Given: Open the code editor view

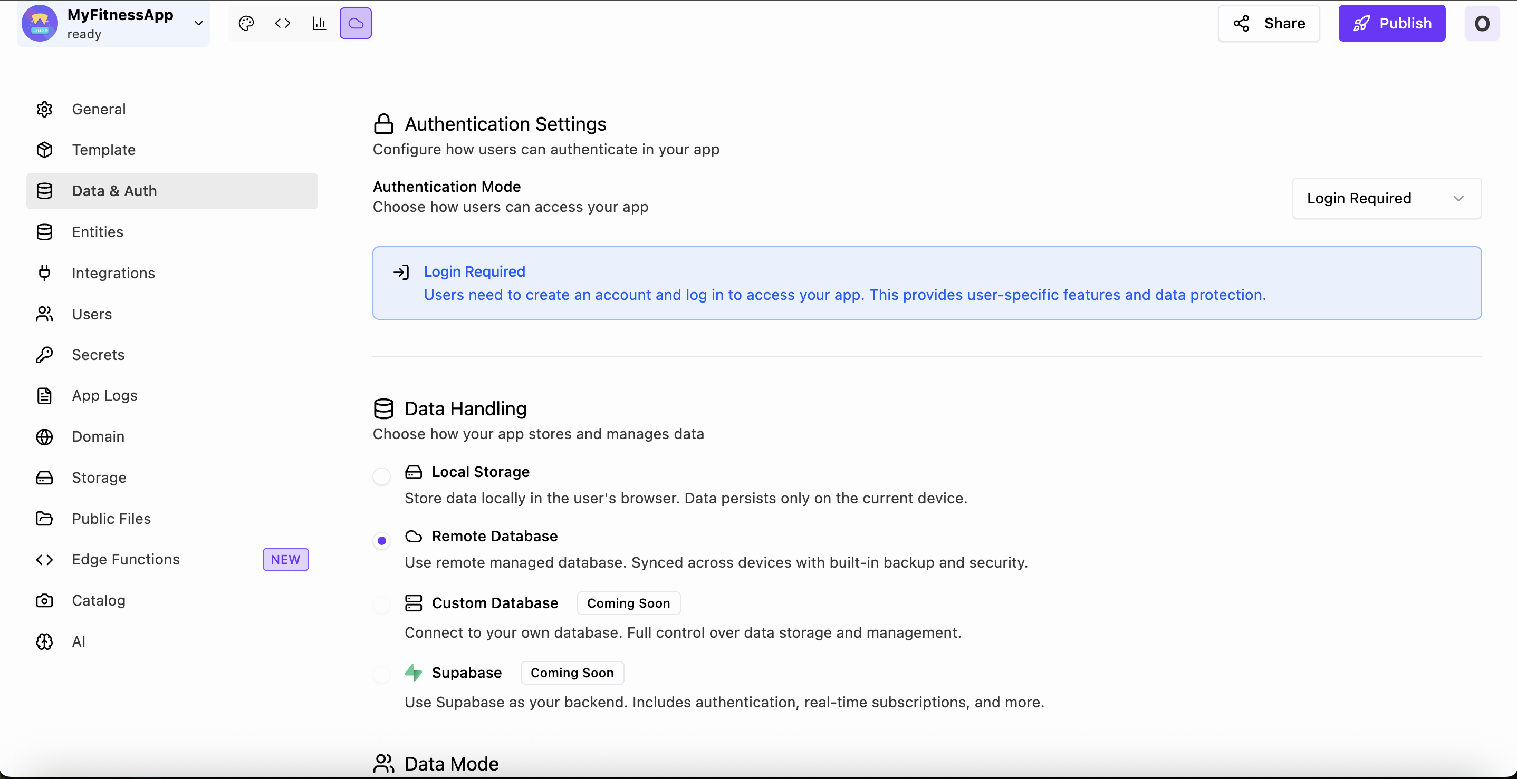Looking at the screenshot, I should click(283, 23).
